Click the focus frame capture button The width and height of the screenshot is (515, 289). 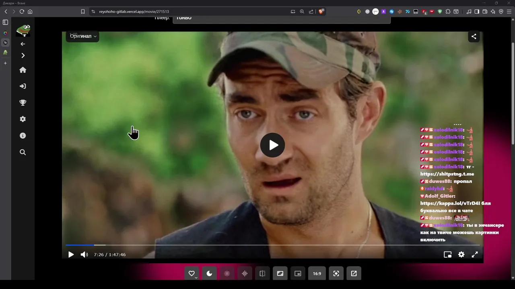[336, 273]
